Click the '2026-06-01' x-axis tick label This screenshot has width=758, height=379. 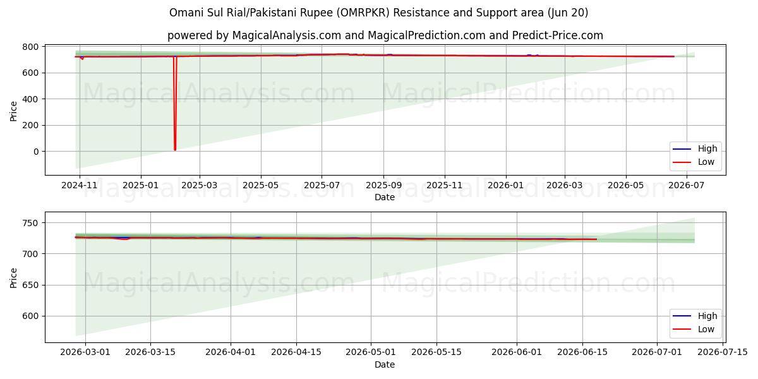(517, 353)
